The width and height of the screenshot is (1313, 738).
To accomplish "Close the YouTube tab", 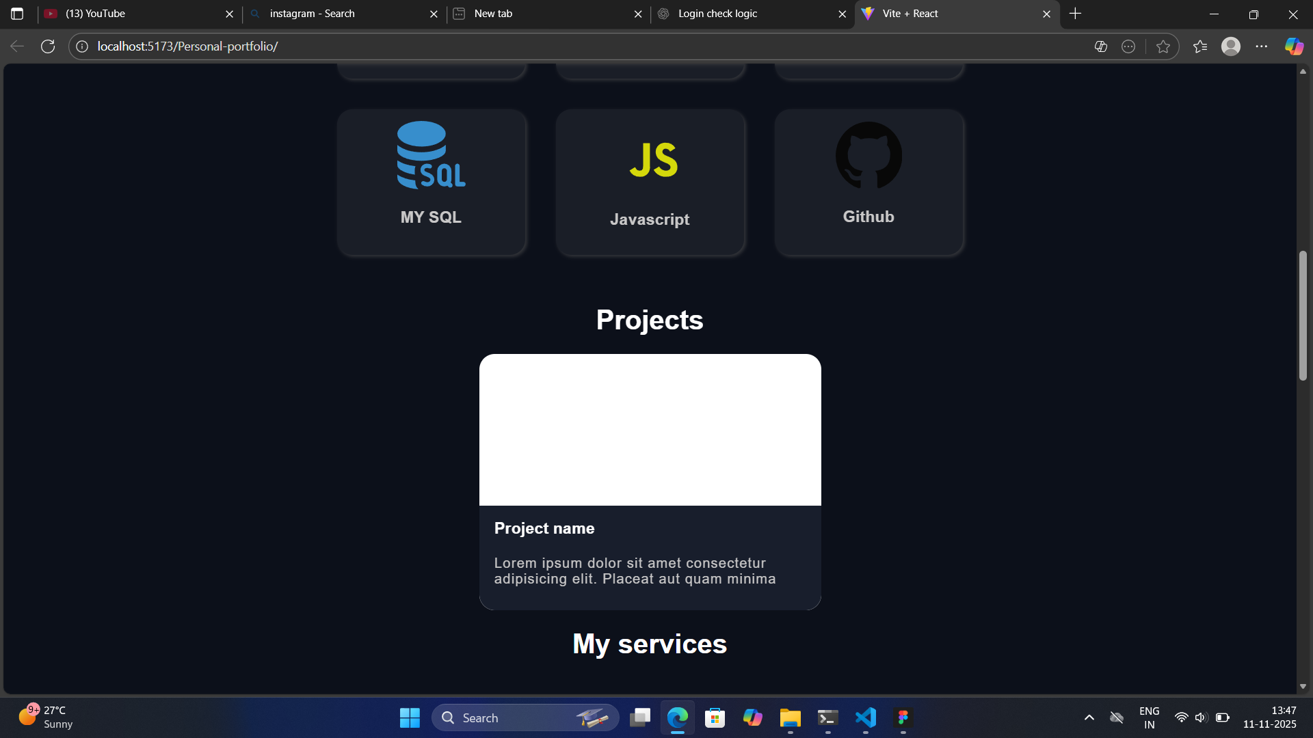I will click(x=229, y=14).
